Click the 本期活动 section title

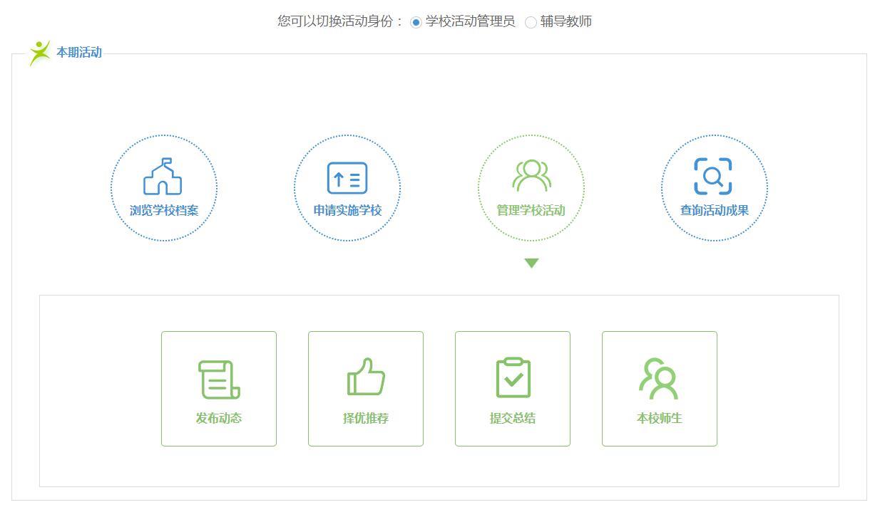[79, 53]
